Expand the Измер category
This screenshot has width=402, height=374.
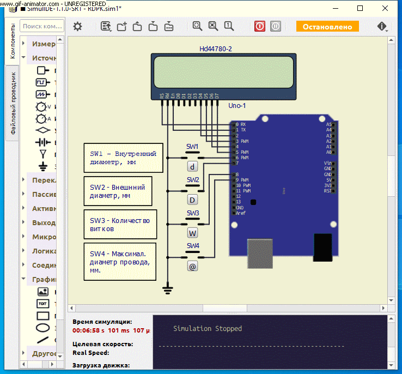point(23,43)
